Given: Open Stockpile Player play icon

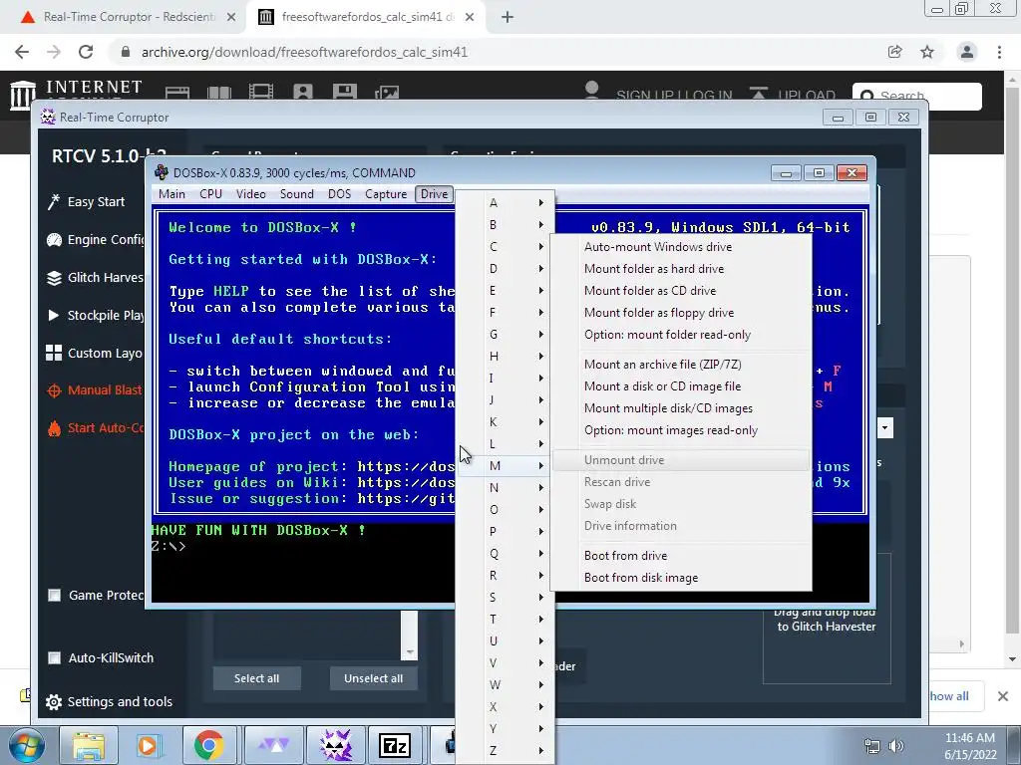Looking at the screenshot, I should pyautogui.click(x=54, y=316).
